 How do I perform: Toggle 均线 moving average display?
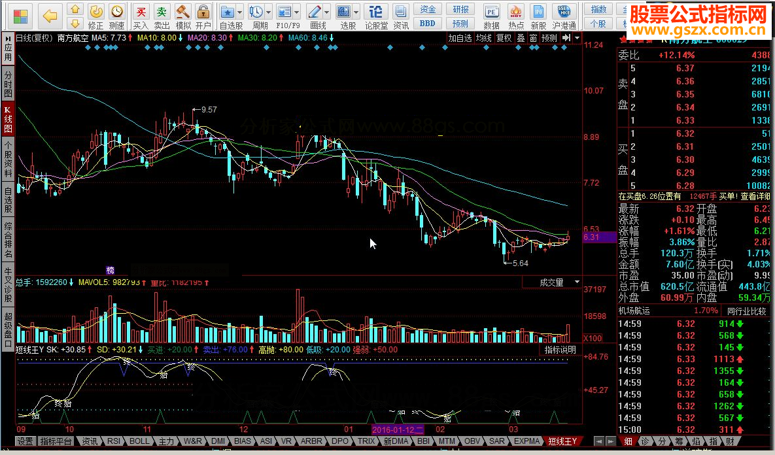tap(484, 37)
